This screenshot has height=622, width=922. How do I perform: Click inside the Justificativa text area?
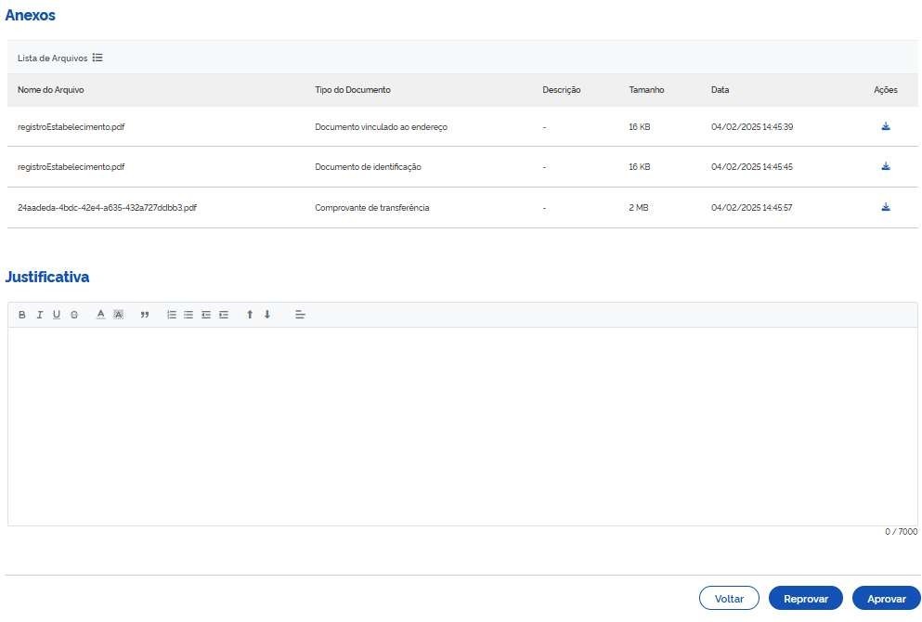click(461, 426)
